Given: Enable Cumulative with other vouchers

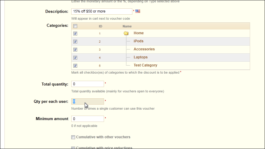Looking at the screenshot, I should point(73,137).
